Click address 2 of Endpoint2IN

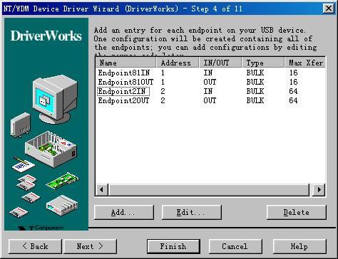pyautogui.click(x=163, y=91)
